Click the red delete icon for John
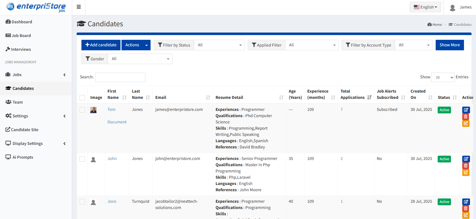476x219 pixels. [x=466, y=166]
